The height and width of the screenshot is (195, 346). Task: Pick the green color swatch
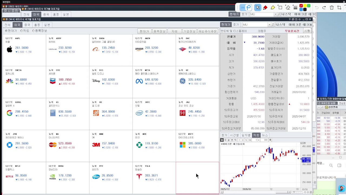pyautogui.click(x=309, y=6)
